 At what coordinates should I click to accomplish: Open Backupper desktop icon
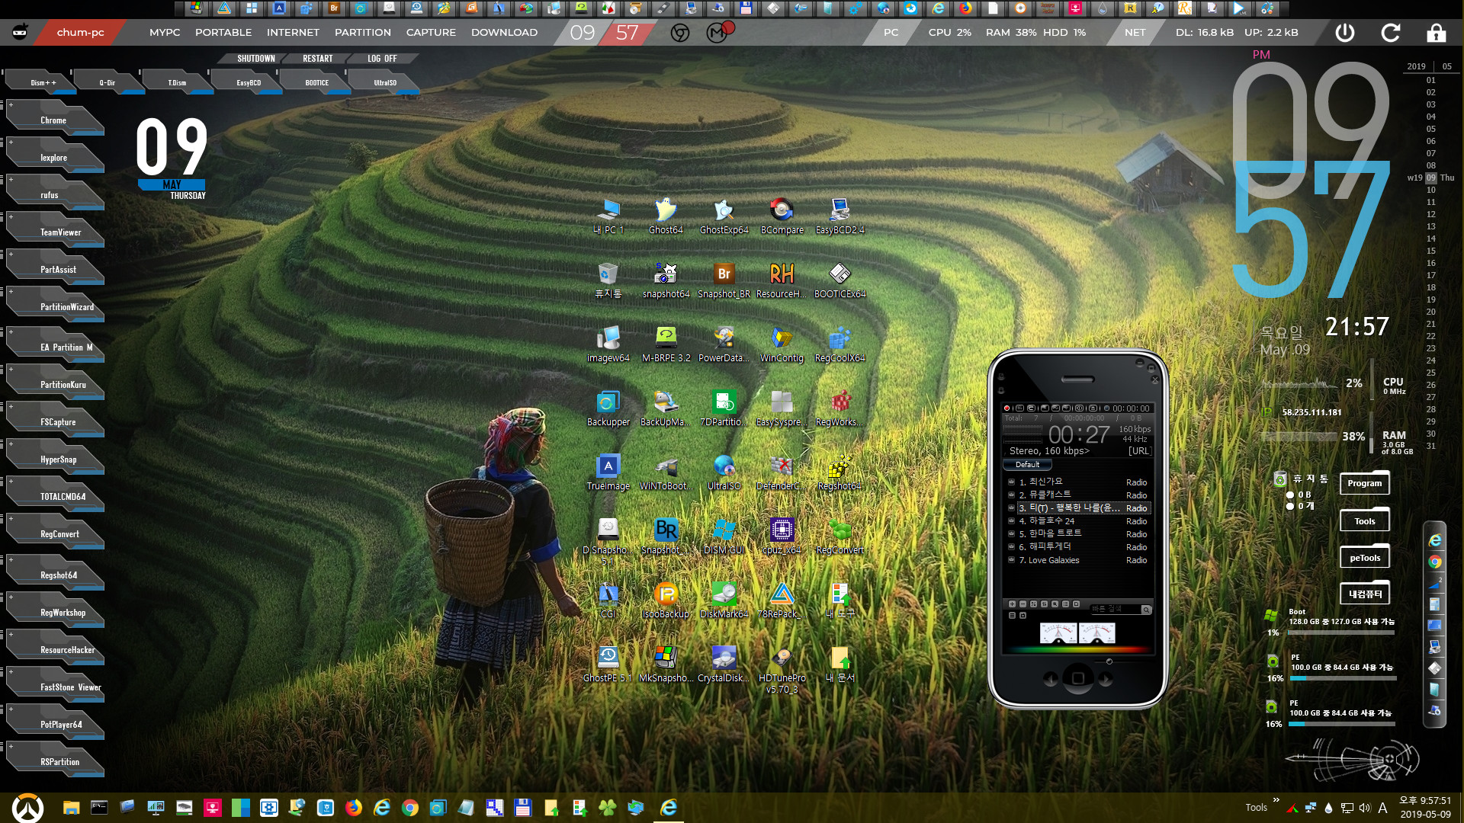(x=608, y=408)
